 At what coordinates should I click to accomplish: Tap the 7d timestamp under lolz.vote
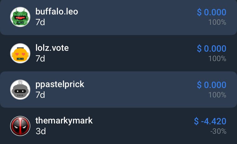(x=40, y=59)
